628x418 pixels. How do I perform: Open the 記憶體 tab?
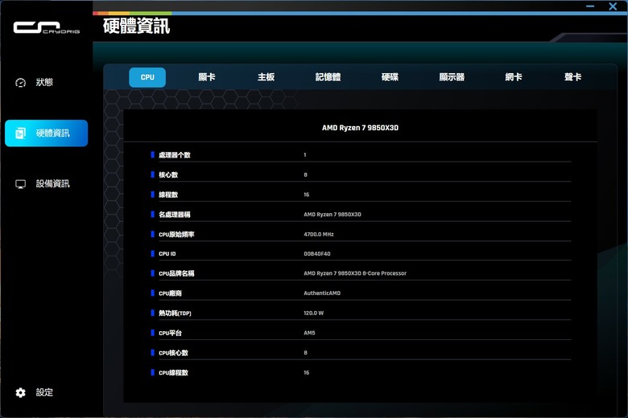point(328,77)
